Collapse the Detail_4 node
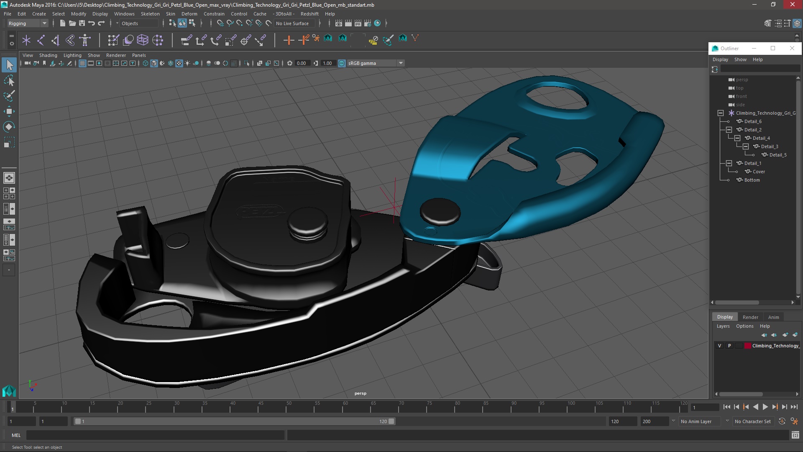This screenshot has width=803, height=452. click(737, 138)
